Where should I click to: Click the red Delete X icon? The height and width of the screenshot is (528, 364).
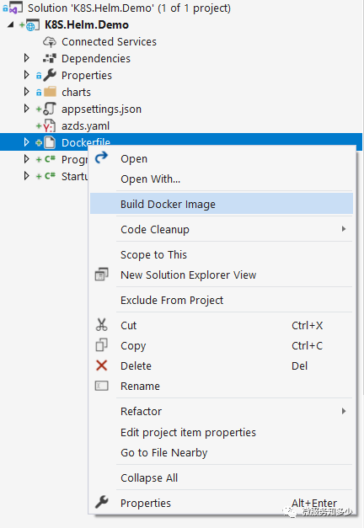point(101,365)
